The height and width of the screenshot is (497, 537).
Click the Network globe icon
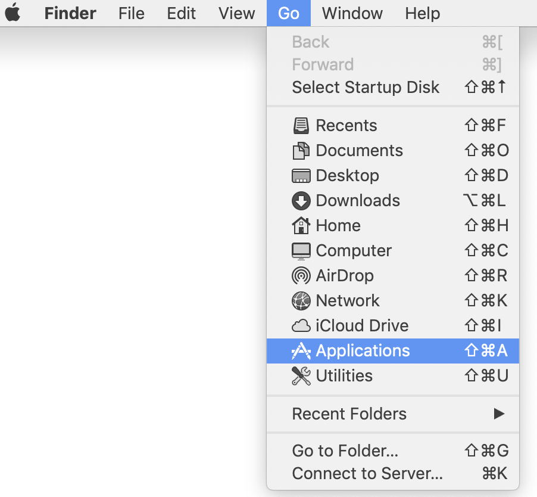point(301,300)
